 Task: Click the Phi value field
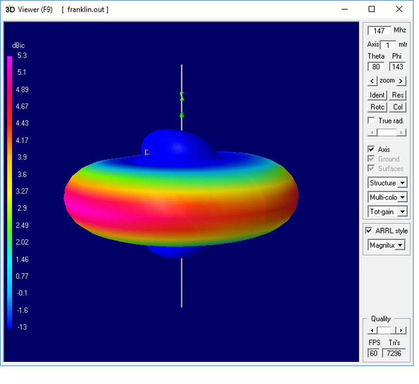[397, 67]
